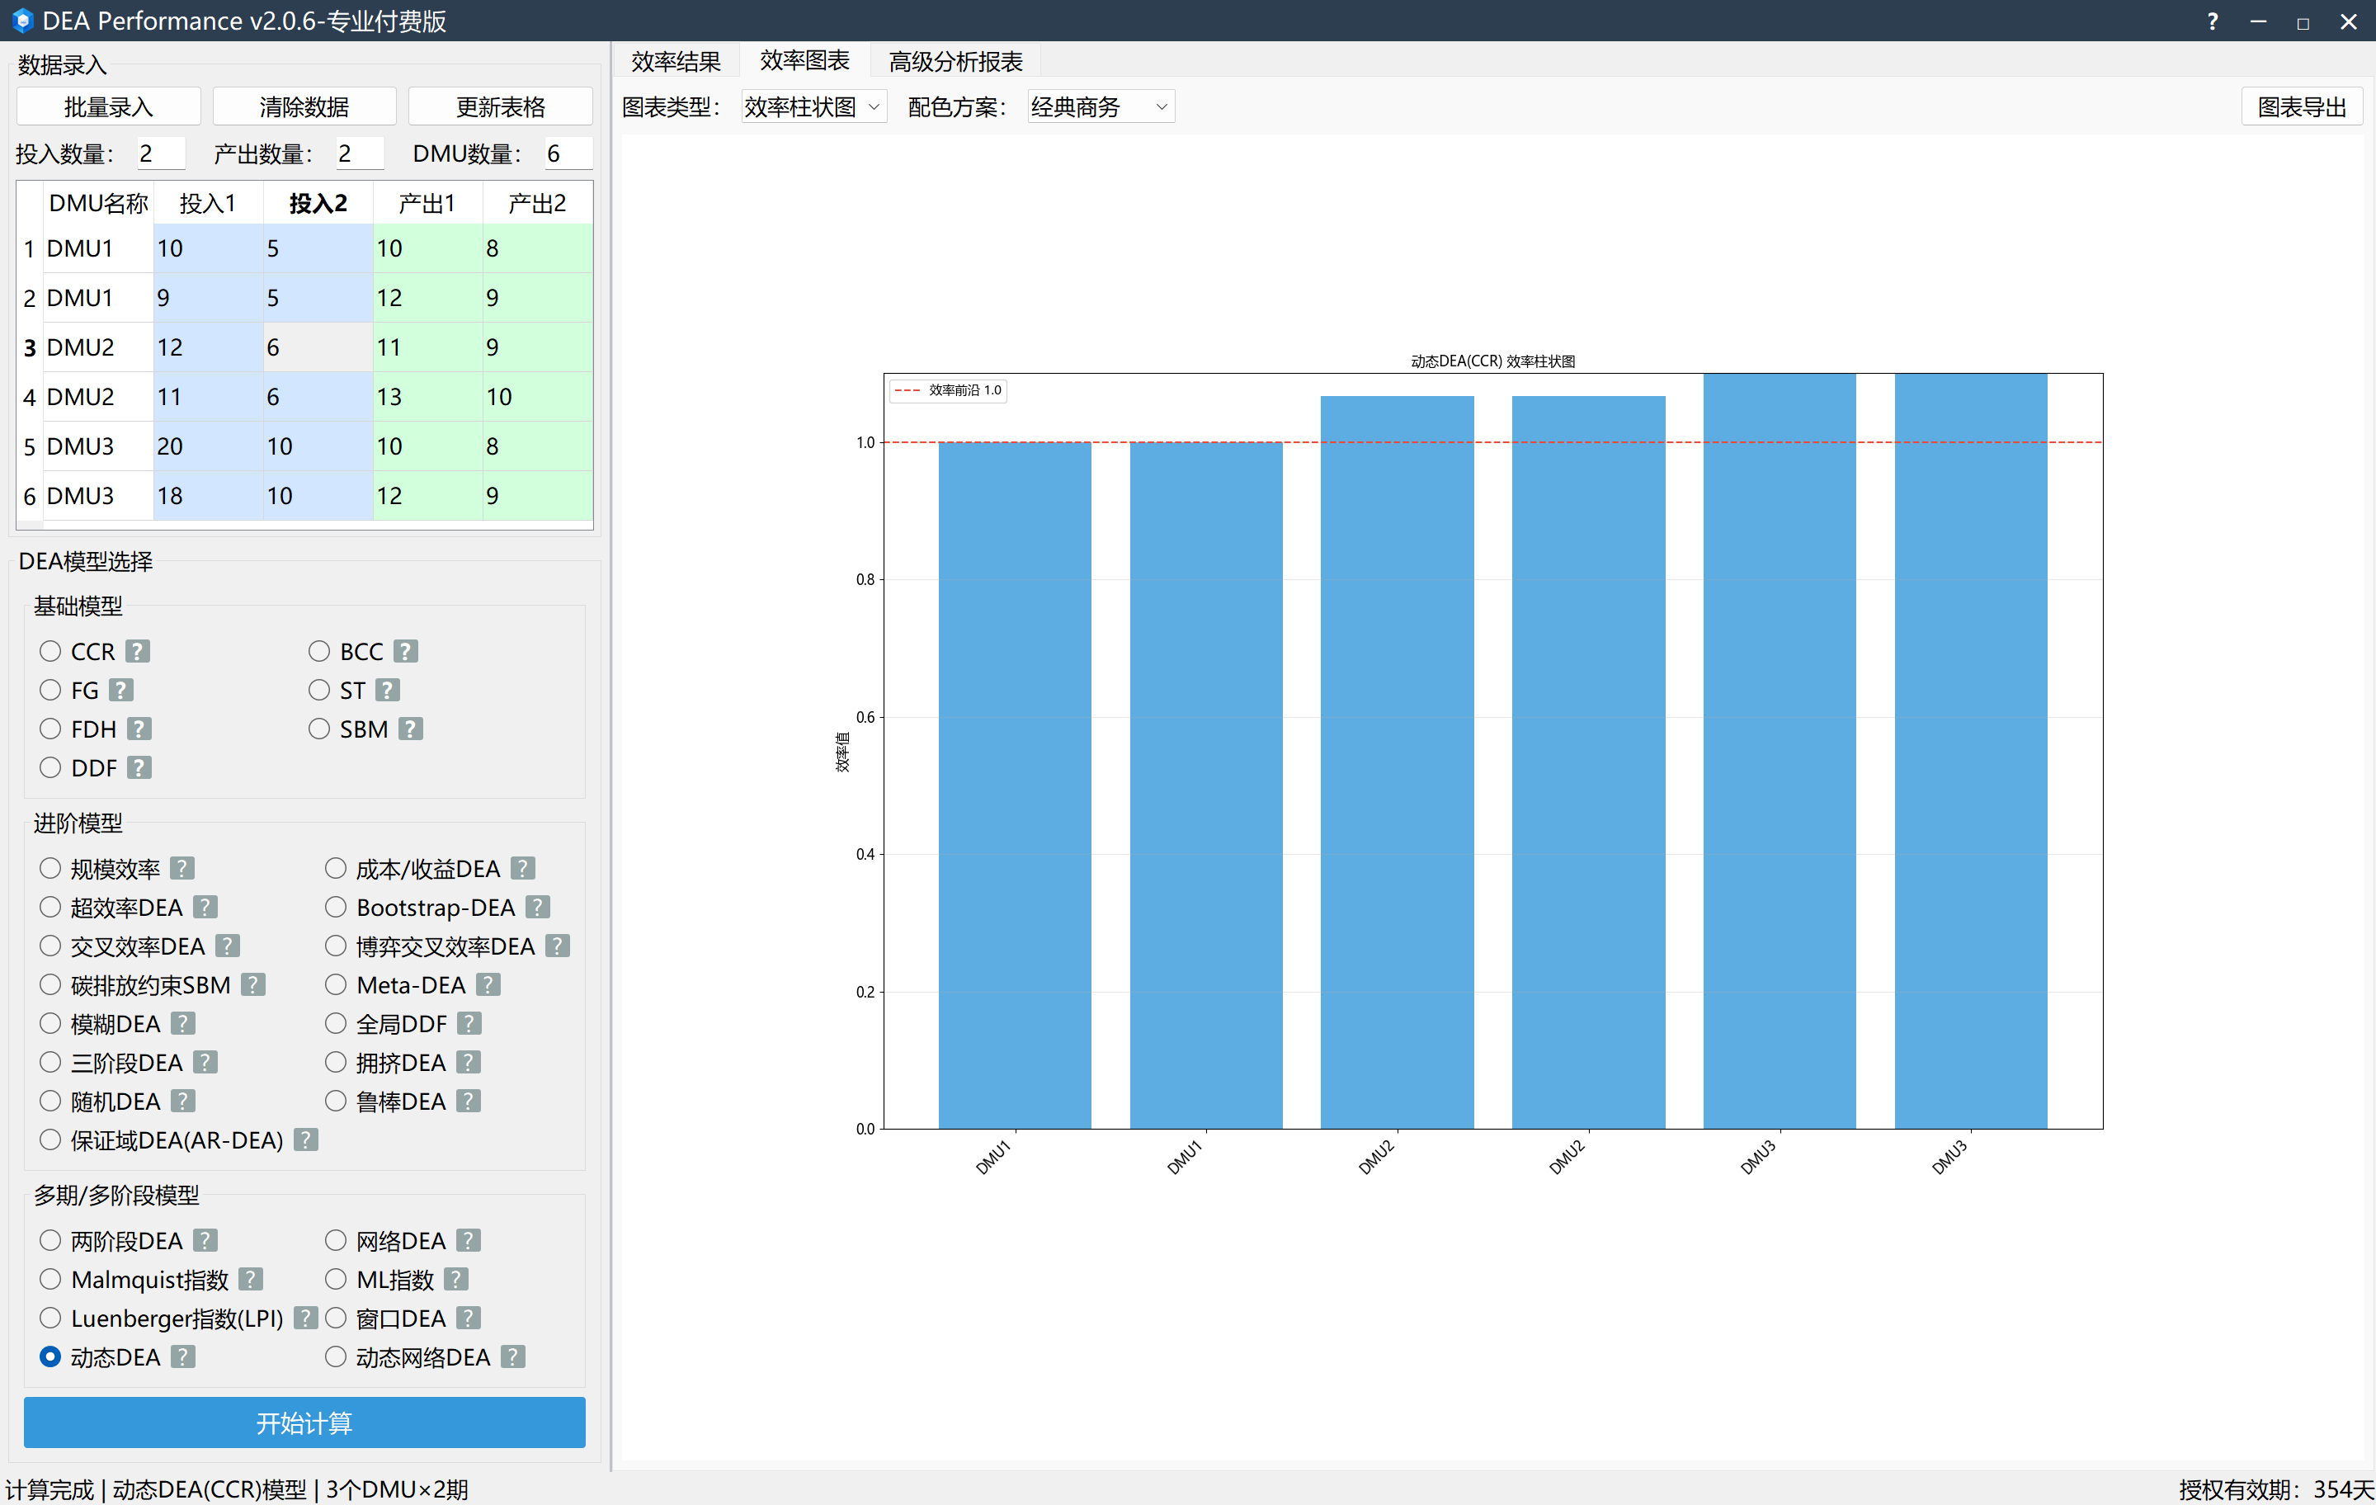Screen dimensions: 2376x1505
Task: Click help icon next to 模糊DEA
Action: (x=182, y=1023)
